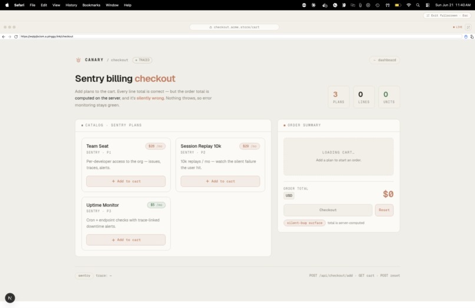Click the paperclip icon in menu bar
The image size is (475, 308).
click(360, 5)
